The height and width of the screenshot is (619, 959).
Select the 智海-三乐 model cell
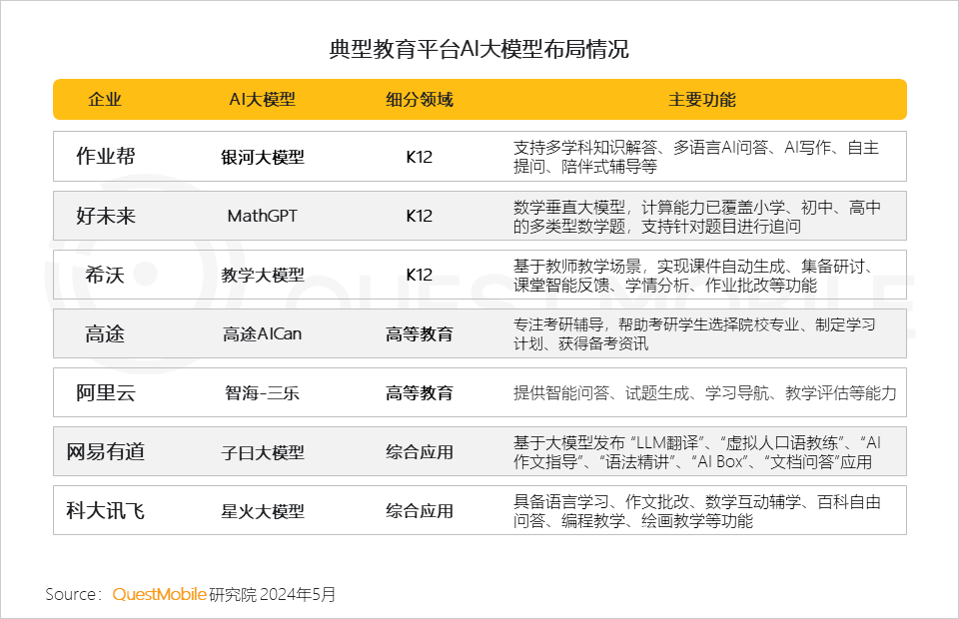pos(263,392)
